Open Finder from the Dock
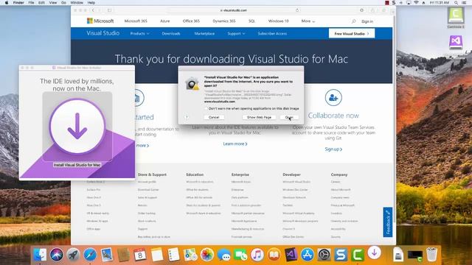 [x=40, y=255]
